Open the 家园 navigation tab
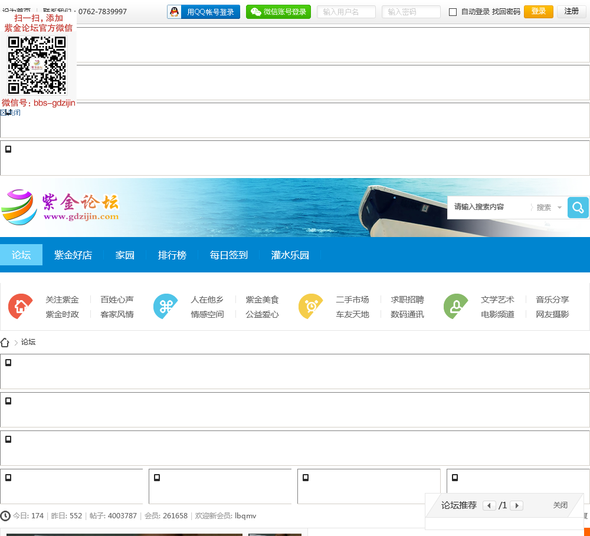The height and width of the screenshot is (536, 590). pyautogui.click(x=124, y=255)
